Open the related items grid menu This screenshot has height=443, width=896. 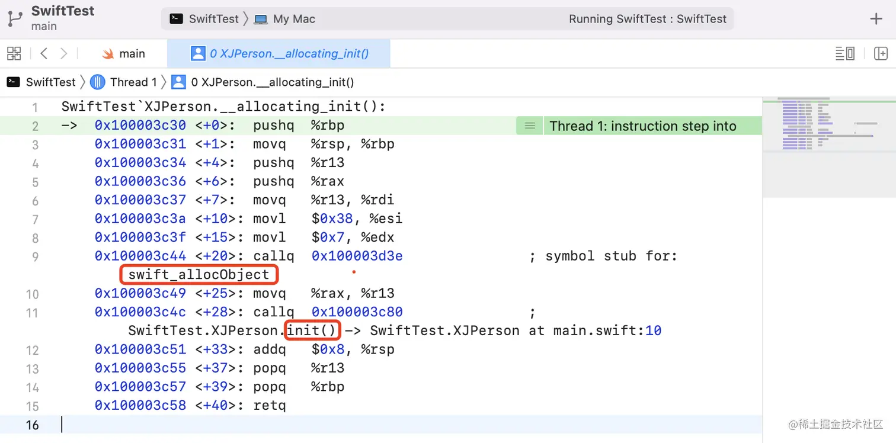(x=14, y=53)
